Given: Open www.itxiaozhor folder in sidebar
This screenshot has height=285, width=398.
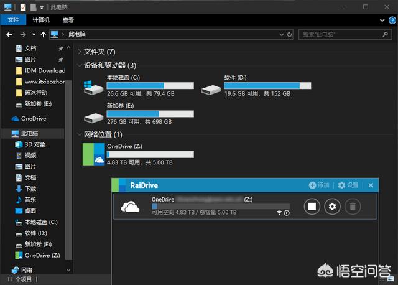Looking at the screenshot, I should click(x=40, y=82).
